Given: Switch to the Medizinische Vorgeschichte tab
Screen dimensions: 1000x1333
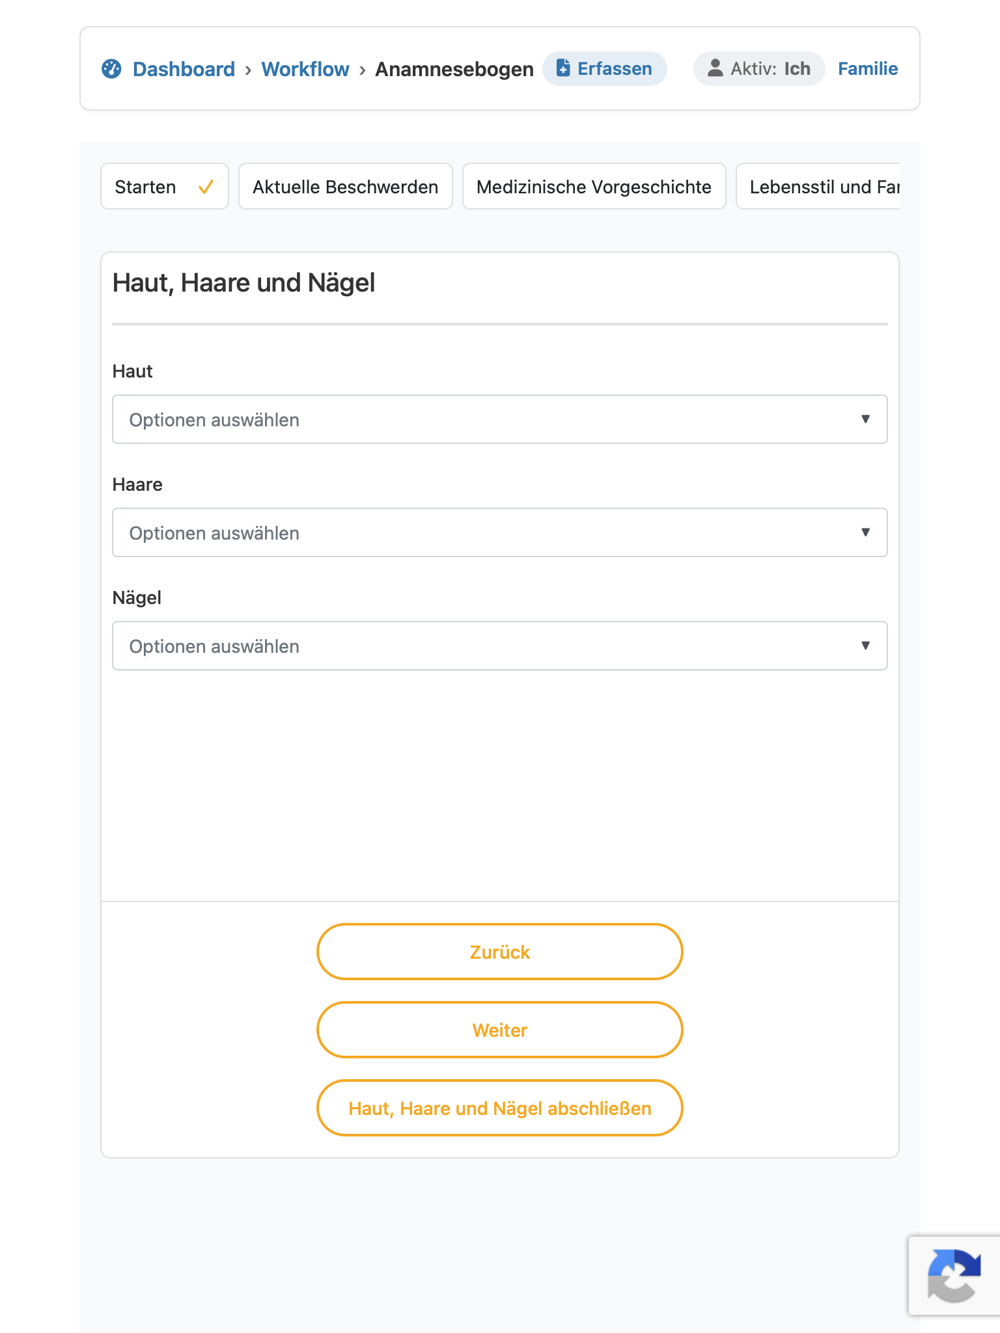Looking at the screenshot, I should 594,186.
